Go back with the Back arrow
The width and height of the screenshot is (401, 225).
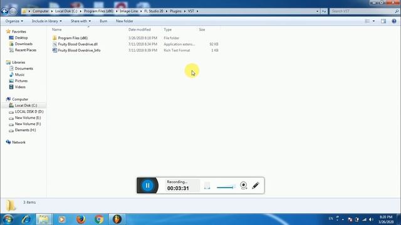click(4, 11)
